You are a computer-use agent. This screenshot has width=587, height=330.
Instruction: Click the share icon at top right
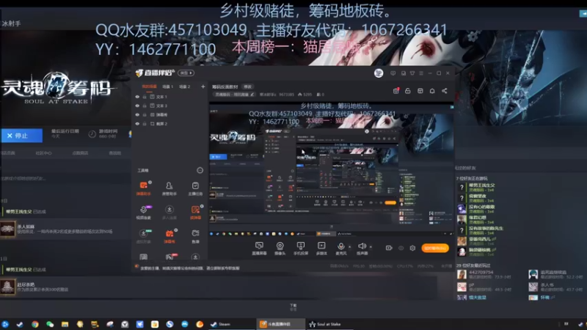(x=445, y=91)
